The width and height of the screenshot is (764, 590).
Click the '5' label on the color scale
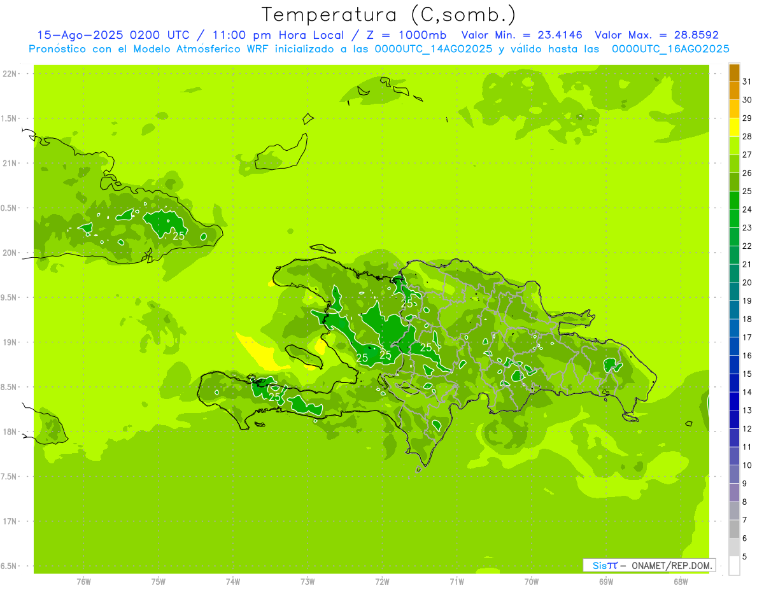(745, 557)
